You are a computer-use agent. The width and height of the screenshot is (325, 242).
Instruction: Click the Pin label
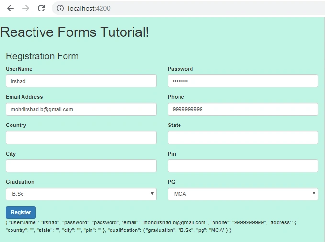[x=172, y=154]
